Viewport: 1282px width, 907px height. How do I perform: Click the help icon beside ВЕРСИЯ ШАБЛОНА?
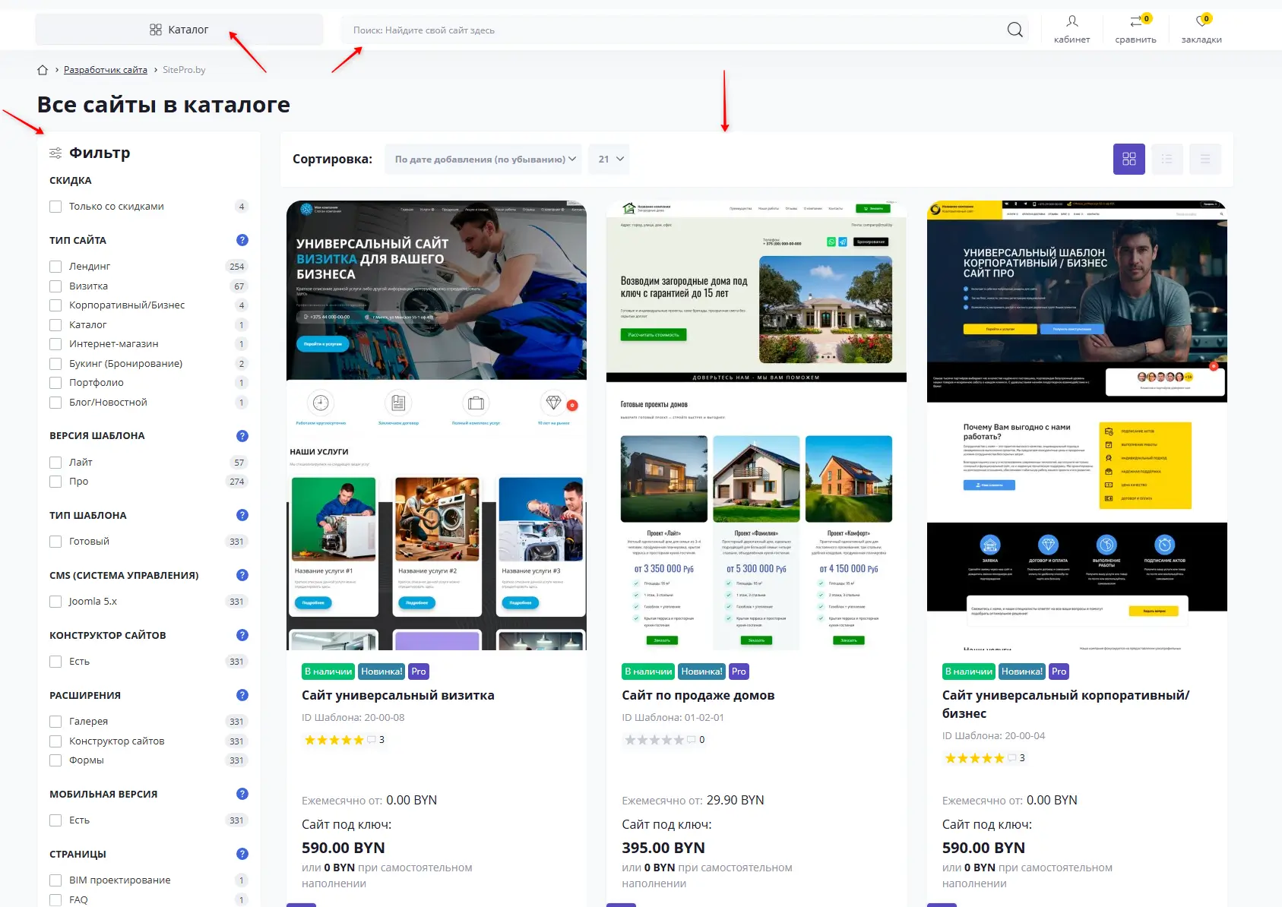(242, 436)
